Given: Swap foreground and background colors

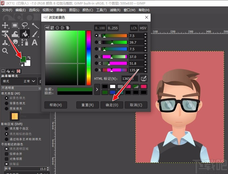Looking at the screenshot, I should pos(29,57).
